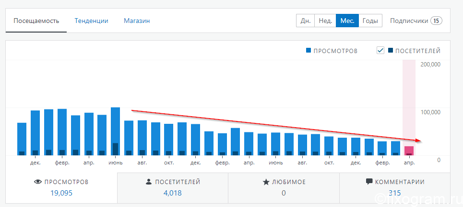Click the Любимое value 0
Viewport: 463px width, 207px height.
pos(284,193)
